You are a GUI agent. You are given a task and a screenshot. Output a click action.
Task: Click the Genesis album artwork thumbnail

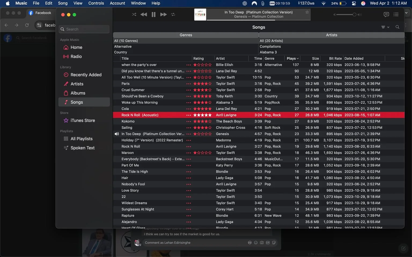[x=200, y=14]
